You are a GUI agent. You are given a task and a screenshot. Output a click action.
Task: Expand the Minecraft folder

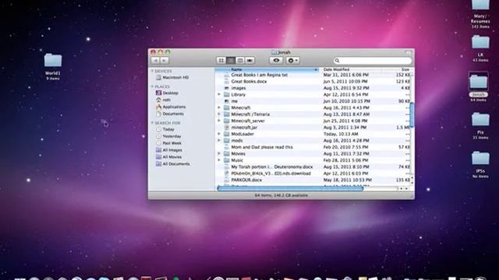click(x=219, y=107)
